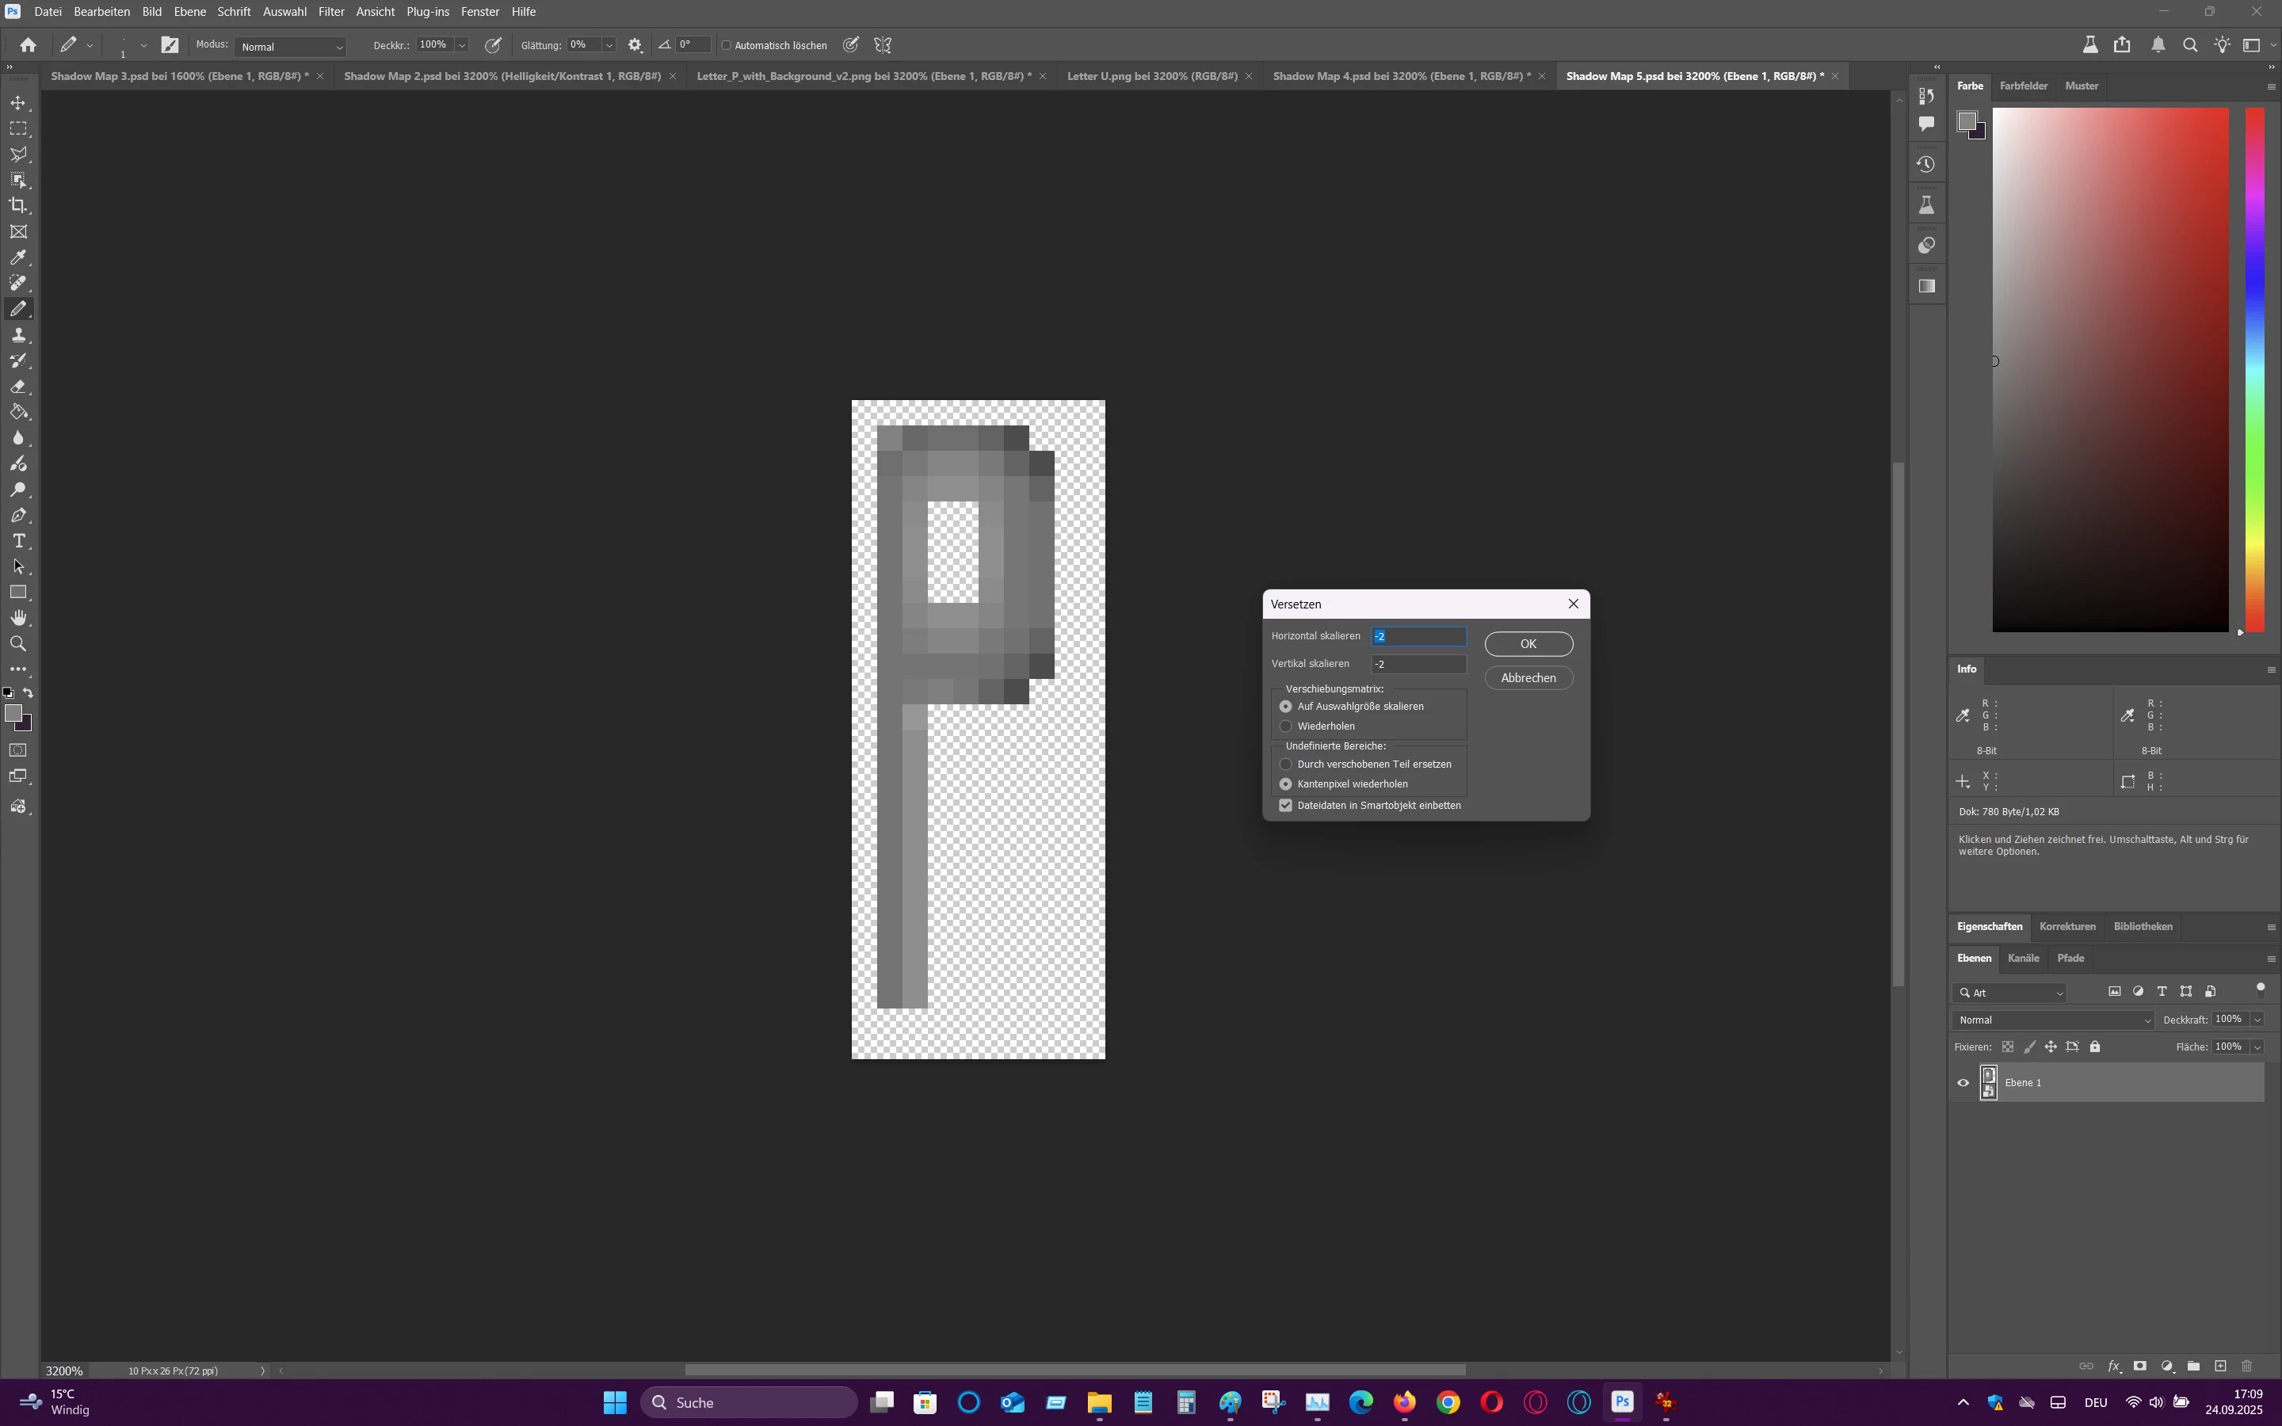This screenshot has width=2282, height=1426.
Task: Select the Zoom tool in toolbar
Action: [18, 644]
